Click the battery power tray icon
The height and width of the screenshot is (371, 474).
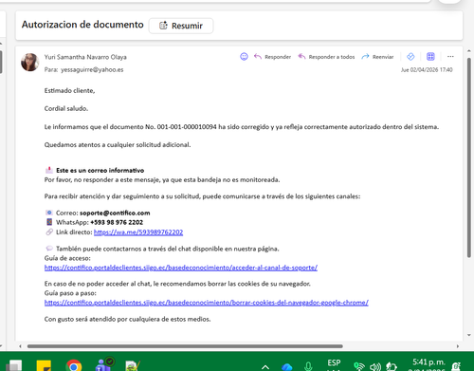tap(392, 366)
